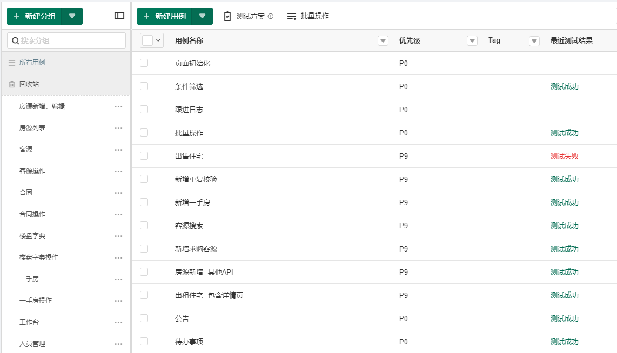Image resolution: width=617 pixels, height=353 pixels.
Task: Click the 新建用例 button
Action: tap(164, 16)
